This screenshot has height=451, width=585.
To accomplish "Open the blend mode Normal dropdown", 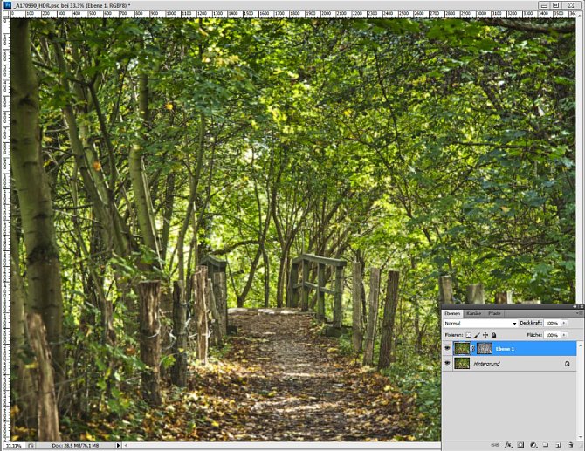I will [x=480, y=323].
